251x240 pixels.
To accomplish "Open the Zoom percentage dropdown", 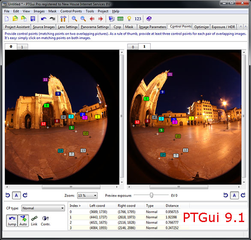I will [x=87, y=196].
